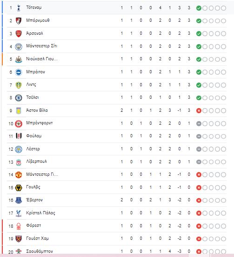
Task: Click Brentford's grey draw form indicator
Action: 199,123
